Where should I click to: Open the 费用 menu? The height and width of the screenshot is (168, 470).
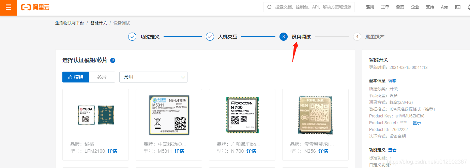coord(370,7)
